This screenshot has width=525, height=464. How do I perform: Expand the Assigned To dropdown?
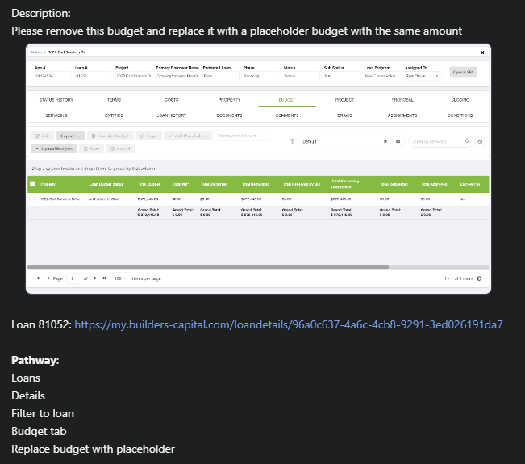(x=423, y=76)
